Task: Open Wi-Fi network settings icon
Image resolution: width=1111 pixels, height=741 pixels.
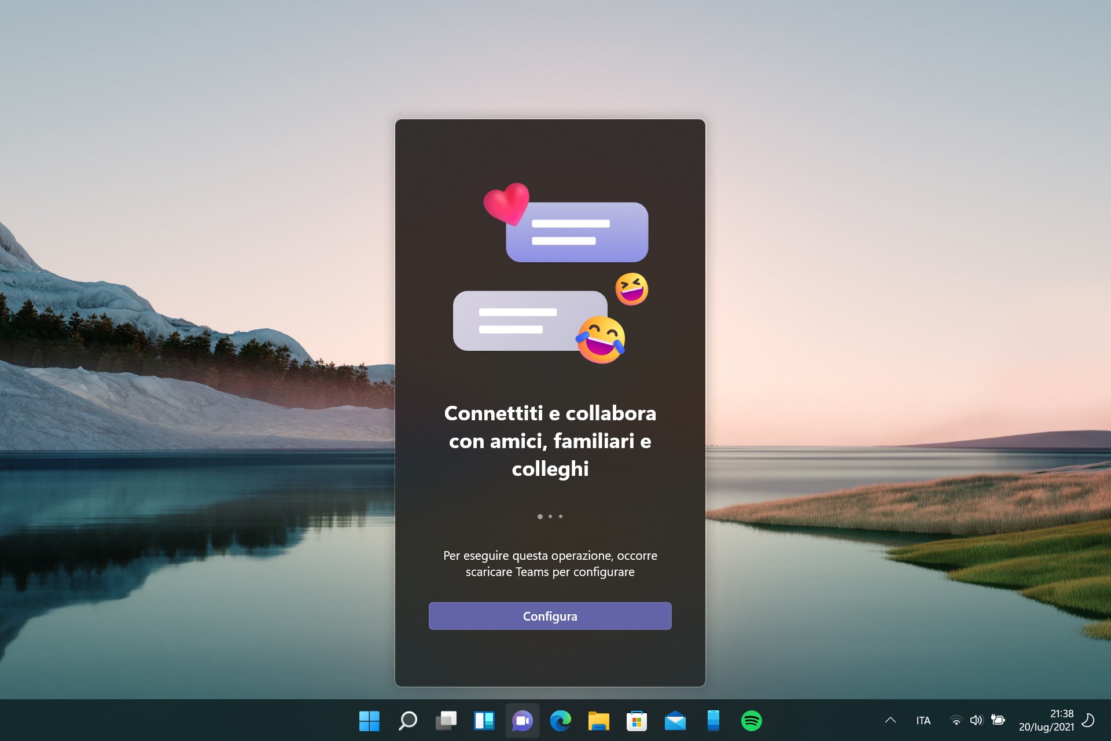Action: [x=957, y=721]
